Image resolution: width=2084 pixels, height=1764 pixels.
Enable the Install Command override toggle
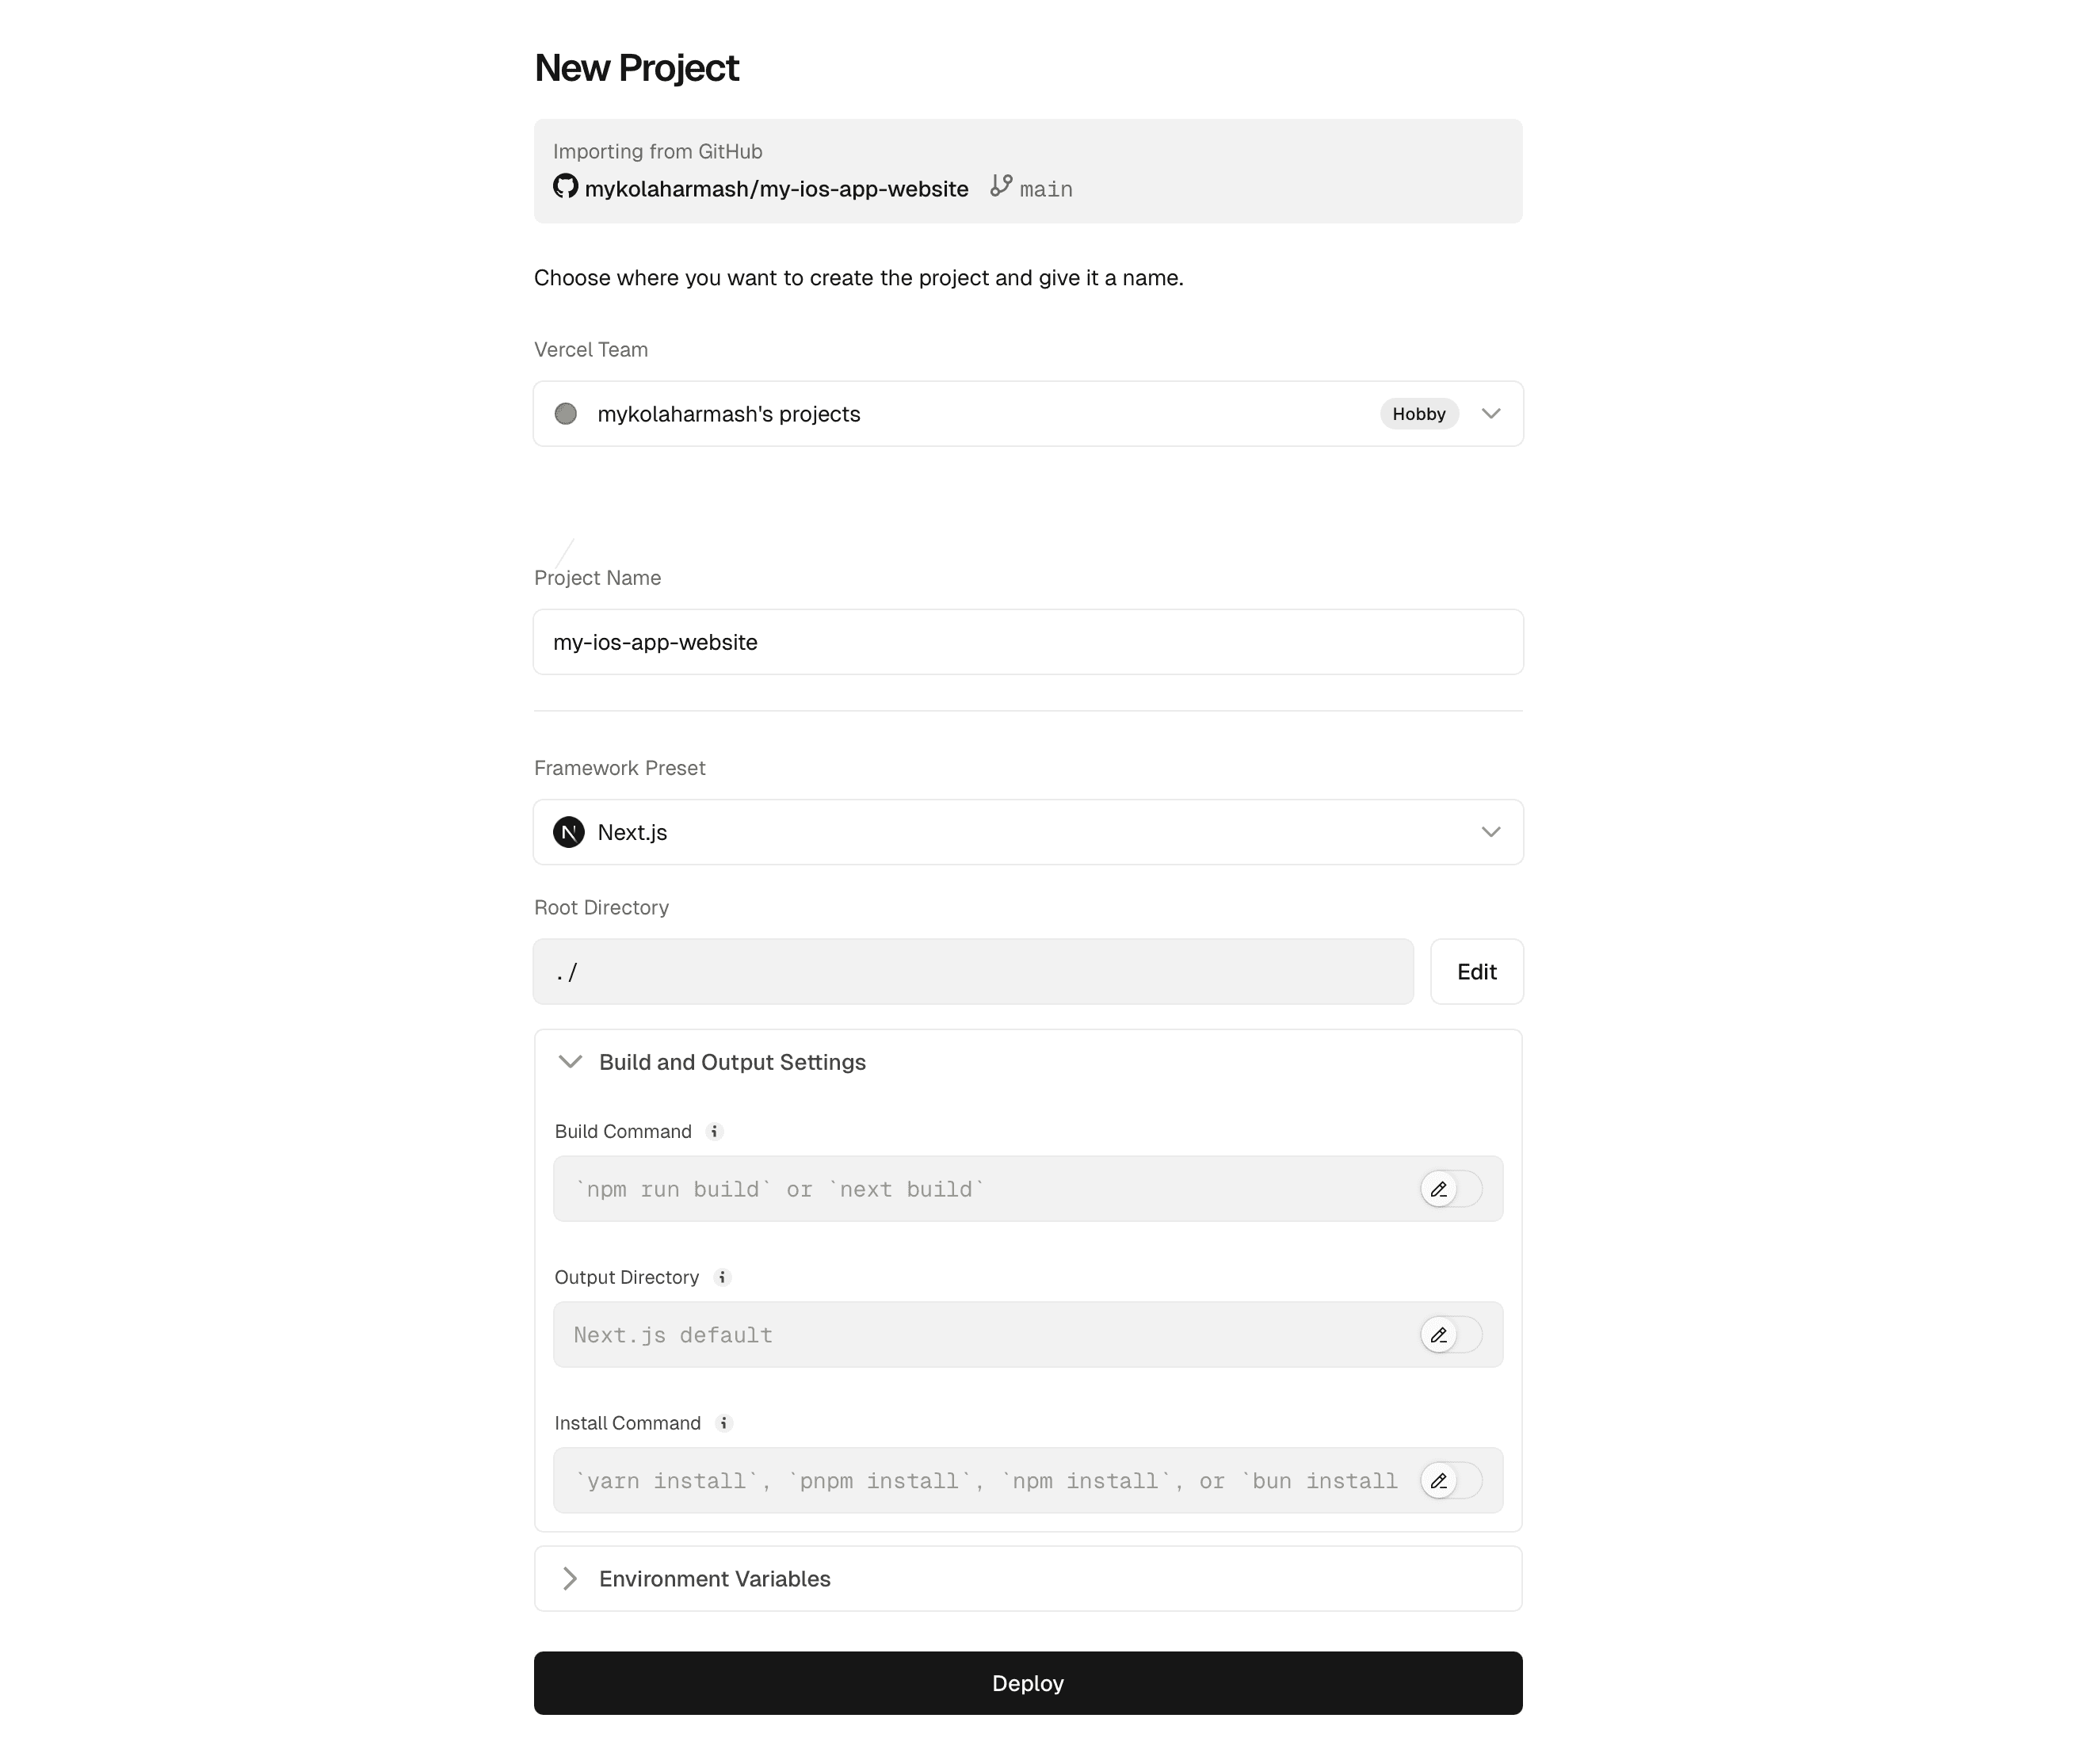tap(1451, 1481)
